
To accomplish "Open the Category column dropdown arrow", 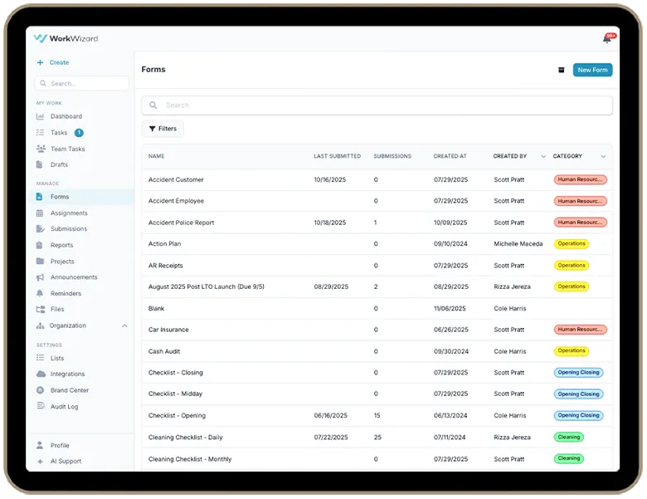I will [603, 156].
